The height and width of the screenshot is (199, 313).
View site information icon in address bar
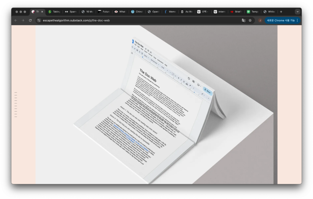coord(39,20)
